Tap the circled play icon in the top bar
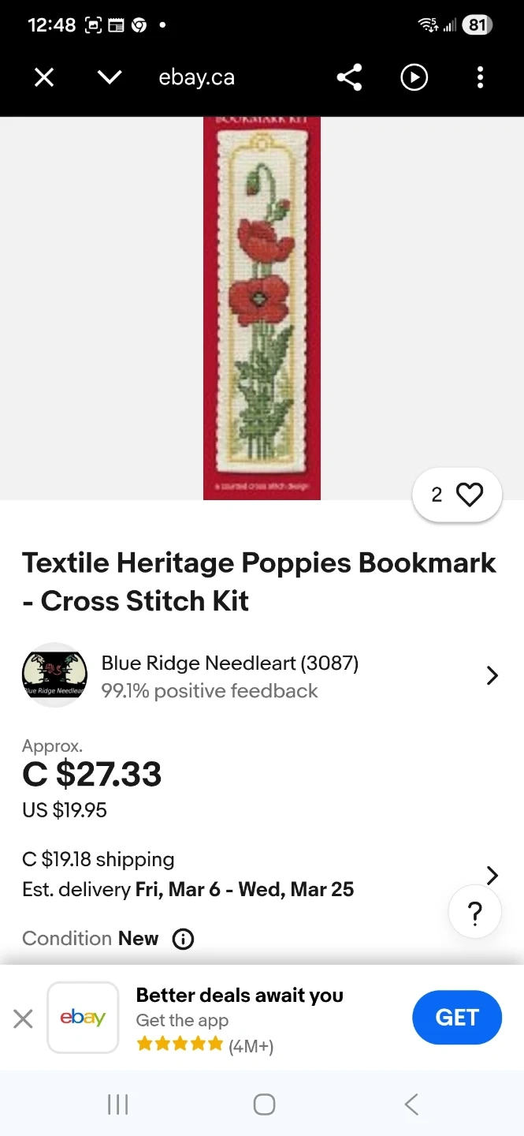Image resolution: width=524 pixels, height=1136 pixels. (x=414, y=77)
